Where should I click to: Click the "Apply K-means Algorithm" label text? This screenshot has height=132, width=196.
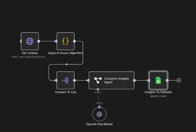coord(65,53)
